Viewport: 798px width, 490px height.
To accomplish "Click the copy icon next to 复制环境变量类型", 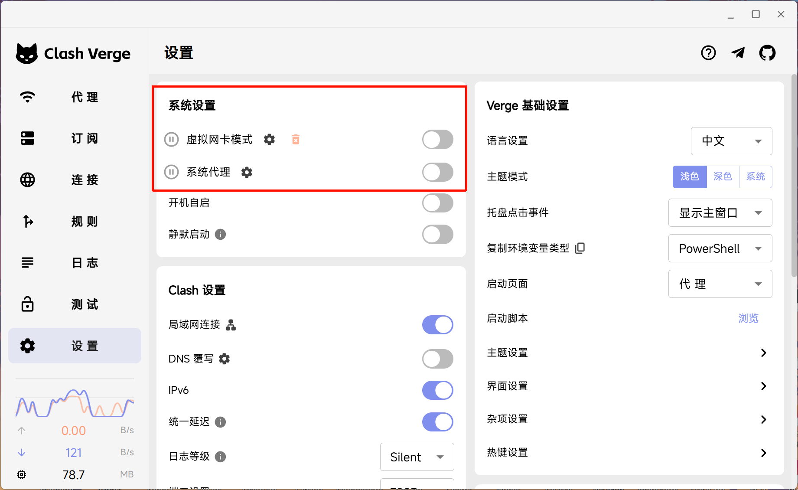I will point(580,248).
